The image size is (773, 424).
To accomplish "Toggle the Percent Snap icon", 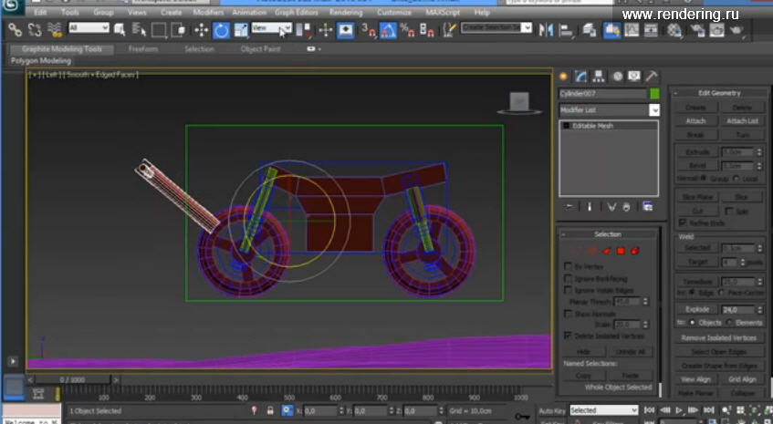I will click(407, 30).
